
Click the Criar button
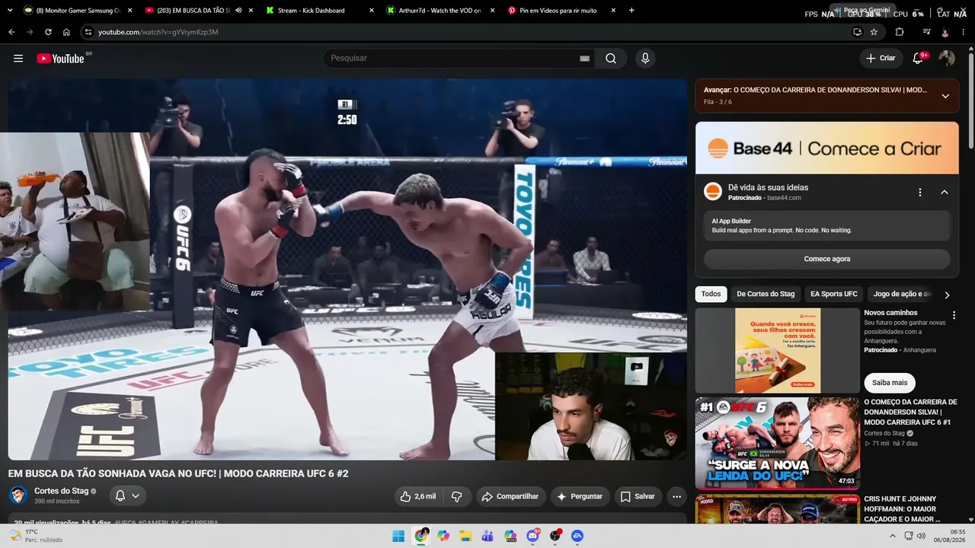point(881,59)
